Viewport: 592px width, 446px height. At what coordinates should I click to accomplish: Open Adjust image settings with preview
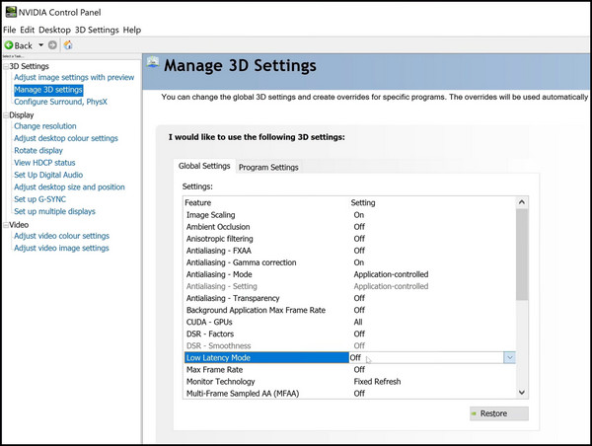click(74, 77)
